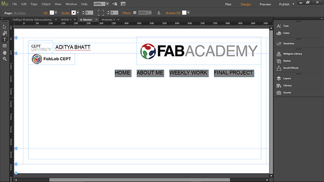Click the FINAL PROJECT menu item on canvas
Screen dimensions: 324x182
(234, 73)
